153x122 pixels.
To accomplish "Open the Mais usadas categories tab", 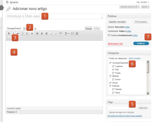I will [135, 58].
